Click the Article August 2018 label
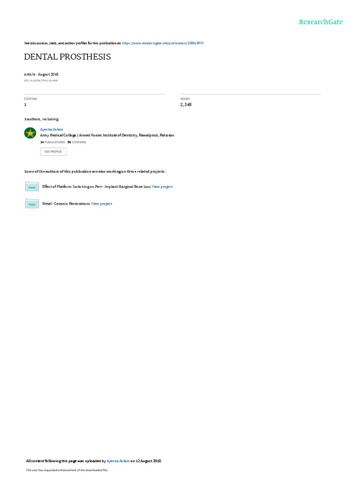This screenshot has width=361, height=481. [41, 75]
